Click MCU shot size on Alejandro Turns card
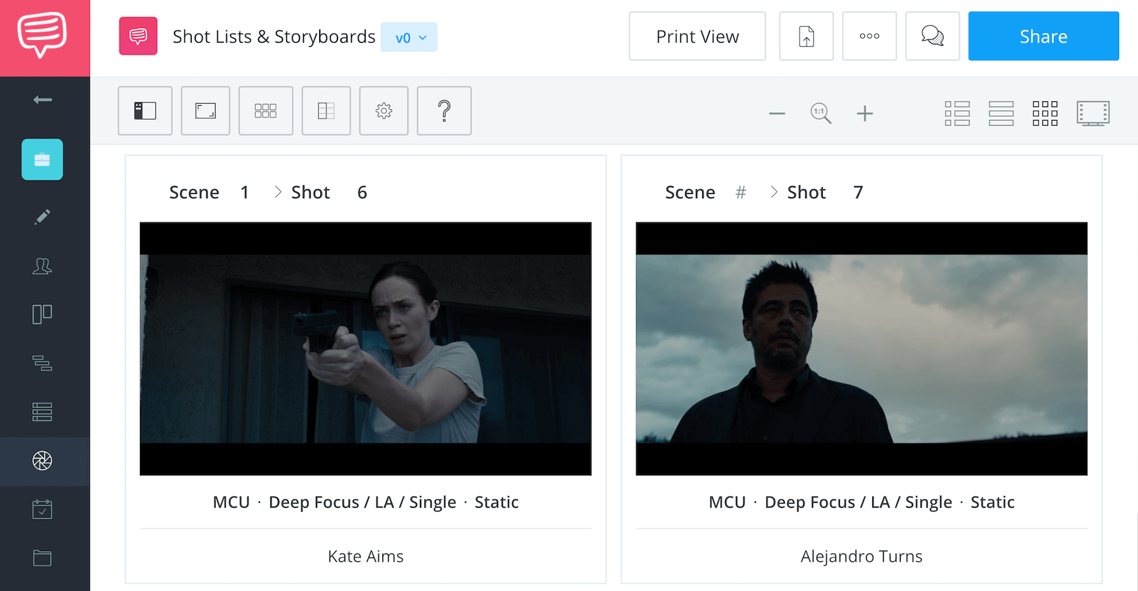This screenshot has height=591, width=1138. pos(727,502)
